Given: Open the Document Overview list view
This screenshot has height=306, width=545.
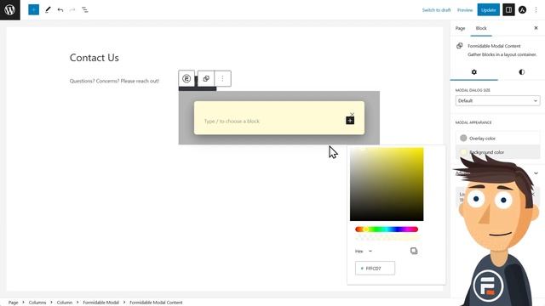Looking at the screenshot, I should tap(85, 9).
